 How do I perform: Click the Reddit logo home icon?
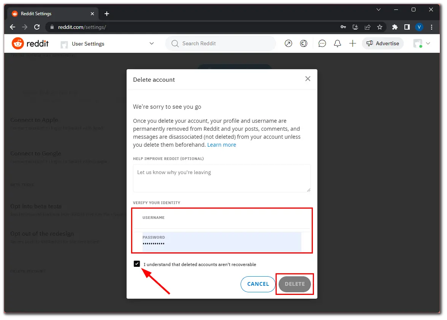[17, 44]
